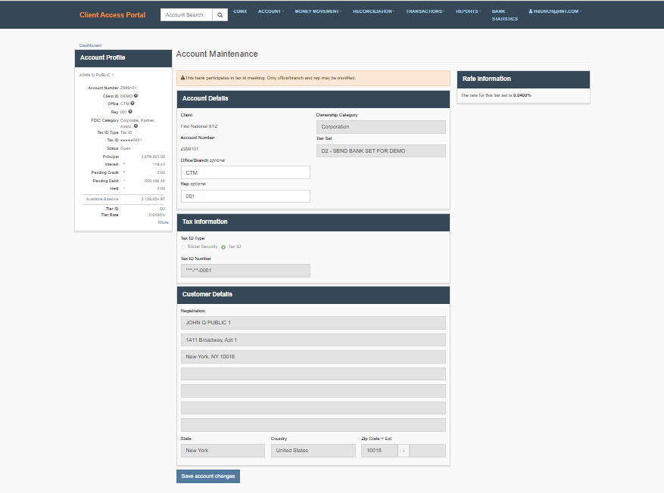The height and width of the screenshot is (493, 664).
Task: Click the Tax Information section header
Action: point(313,222)
